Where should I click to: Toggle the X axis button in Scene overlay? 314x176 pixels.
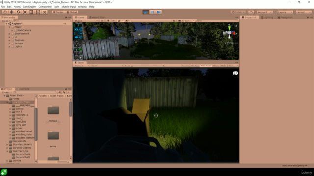point(77,45)
